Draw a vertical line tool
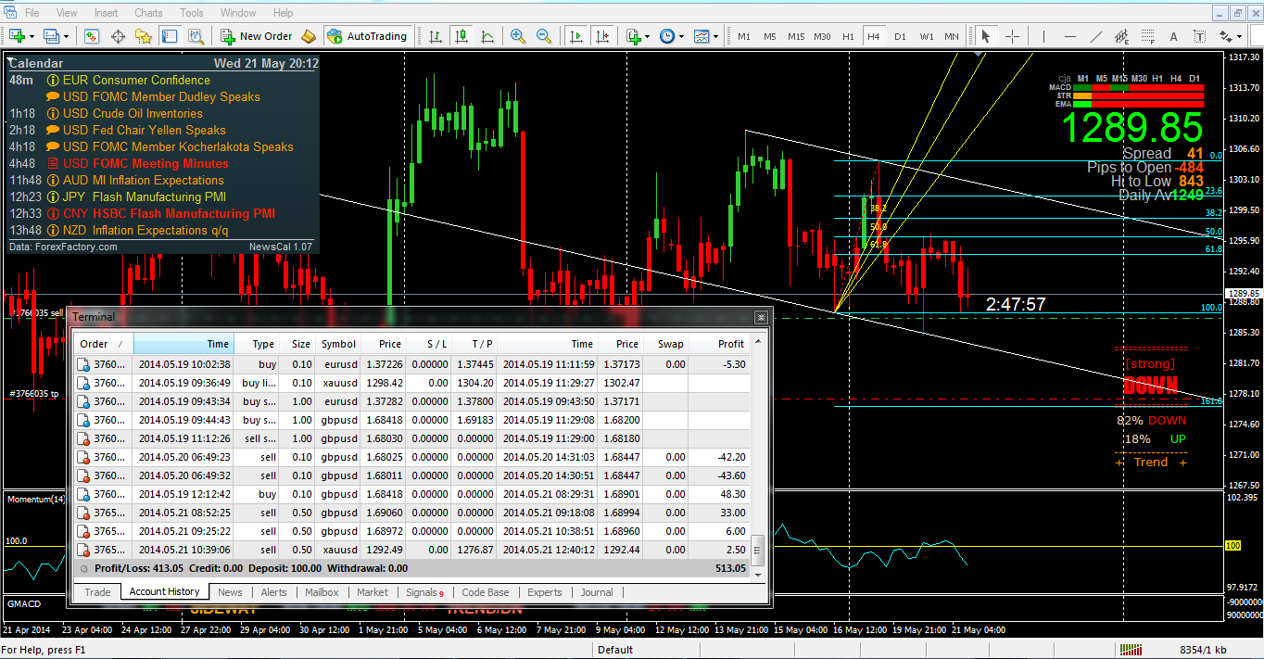 [x=1043, y=36]
